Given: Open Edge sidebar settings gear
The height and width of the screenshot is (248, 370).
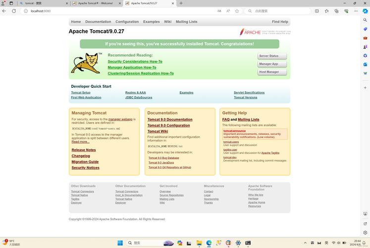Looking at the screenshot, I should [x=365, y=233].
